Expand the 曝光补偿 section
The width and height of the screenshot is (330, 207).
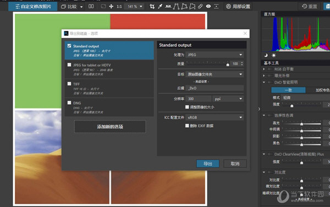pos(264,75)
